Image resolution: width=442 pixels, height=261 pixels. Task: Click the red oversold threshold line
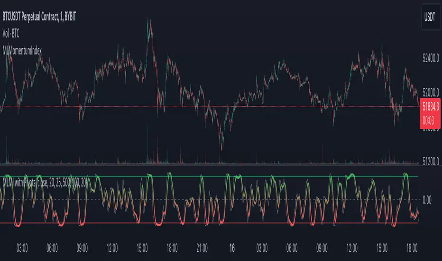click(x=209, y=223)
